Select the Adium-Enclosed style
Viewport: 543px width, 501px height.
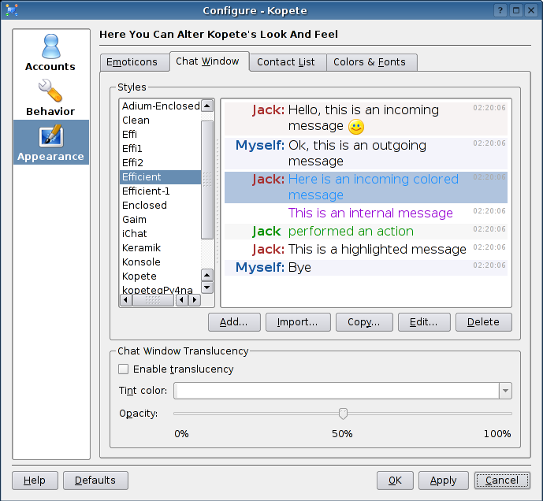tap(160, 106)
